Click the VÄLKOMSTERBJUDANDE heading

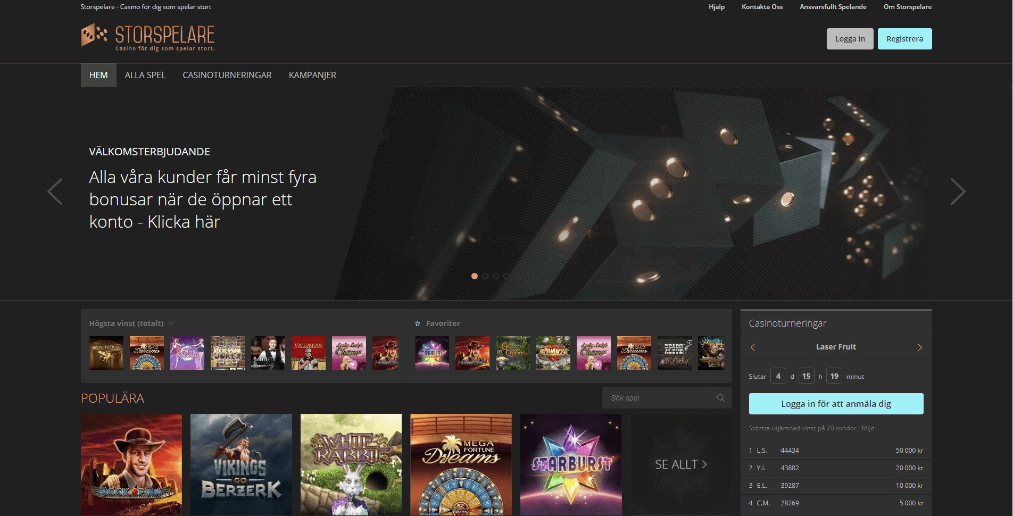[150, 152]
